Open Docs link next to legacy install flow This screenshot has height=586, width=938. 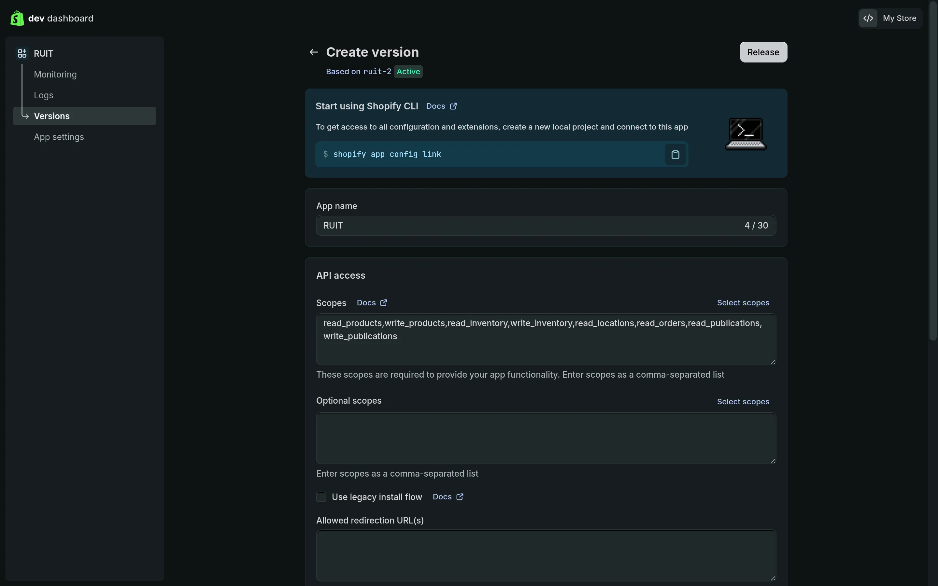(x=442, y=497)
